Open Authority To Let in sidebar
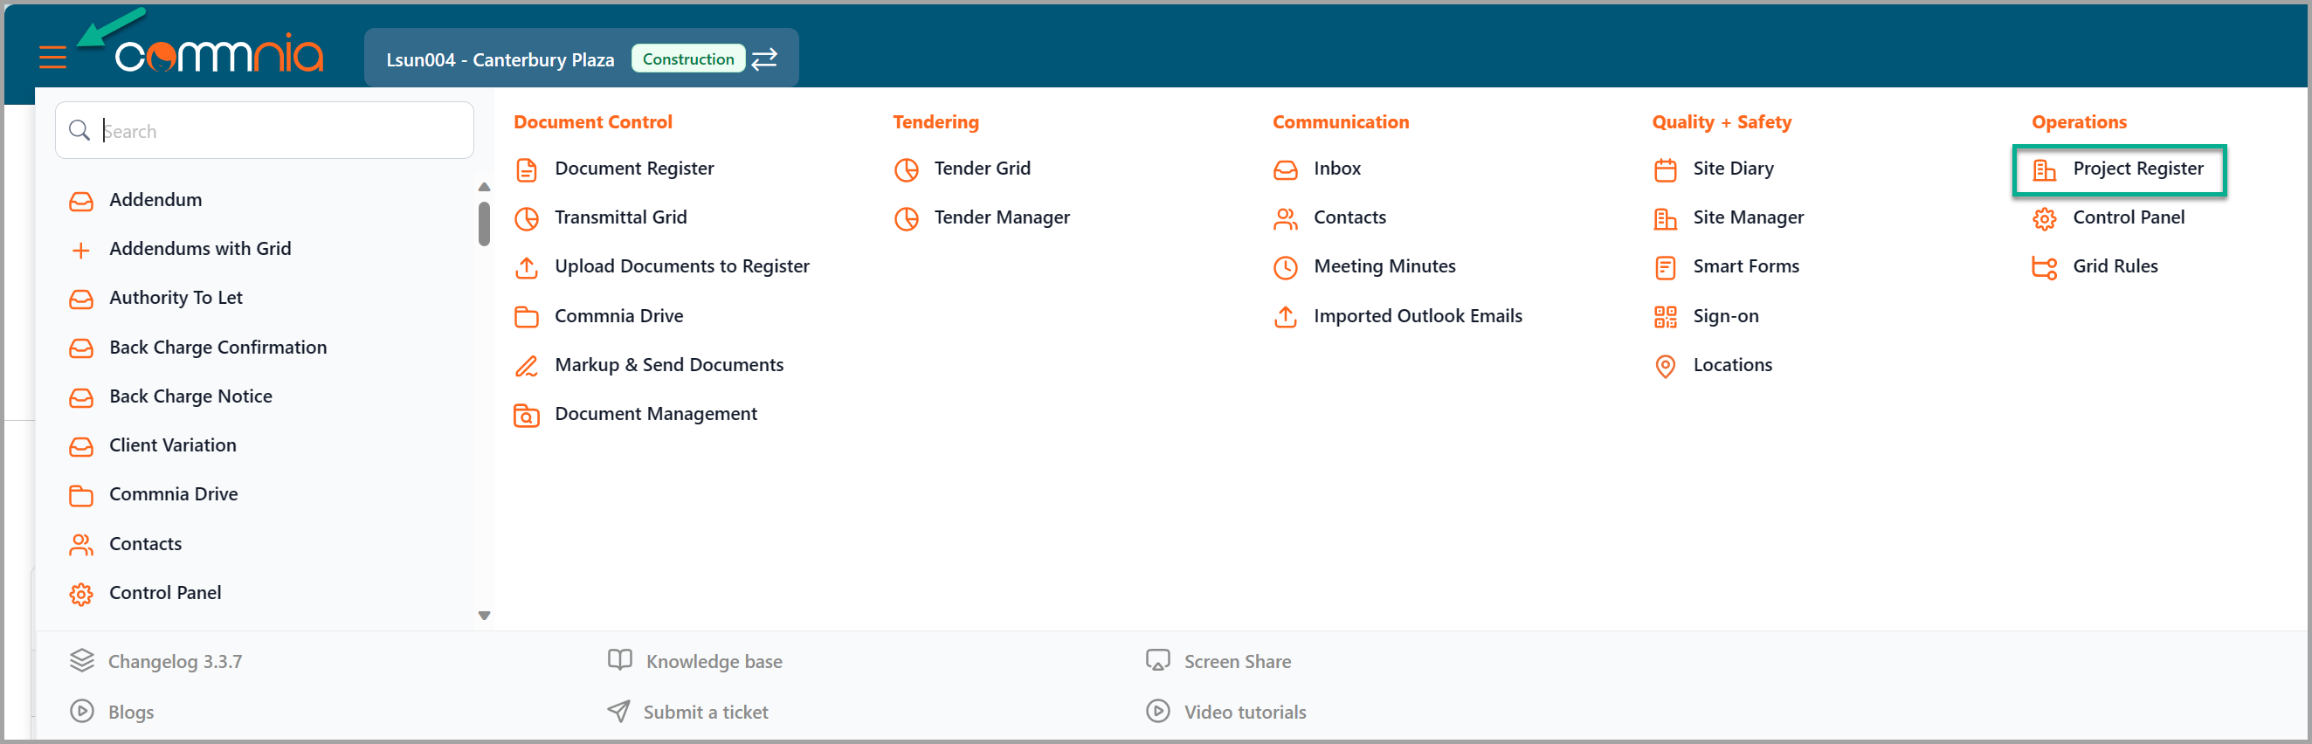The height and width of the screenshot is (744, 2312). pyautogui.click(x=176, y=298)
